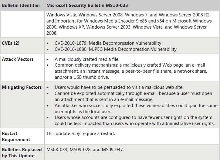Select CVE-2010-1880 MJPEG Media Decompression entry
220x160 pixels.
click(x=116, y=49)
